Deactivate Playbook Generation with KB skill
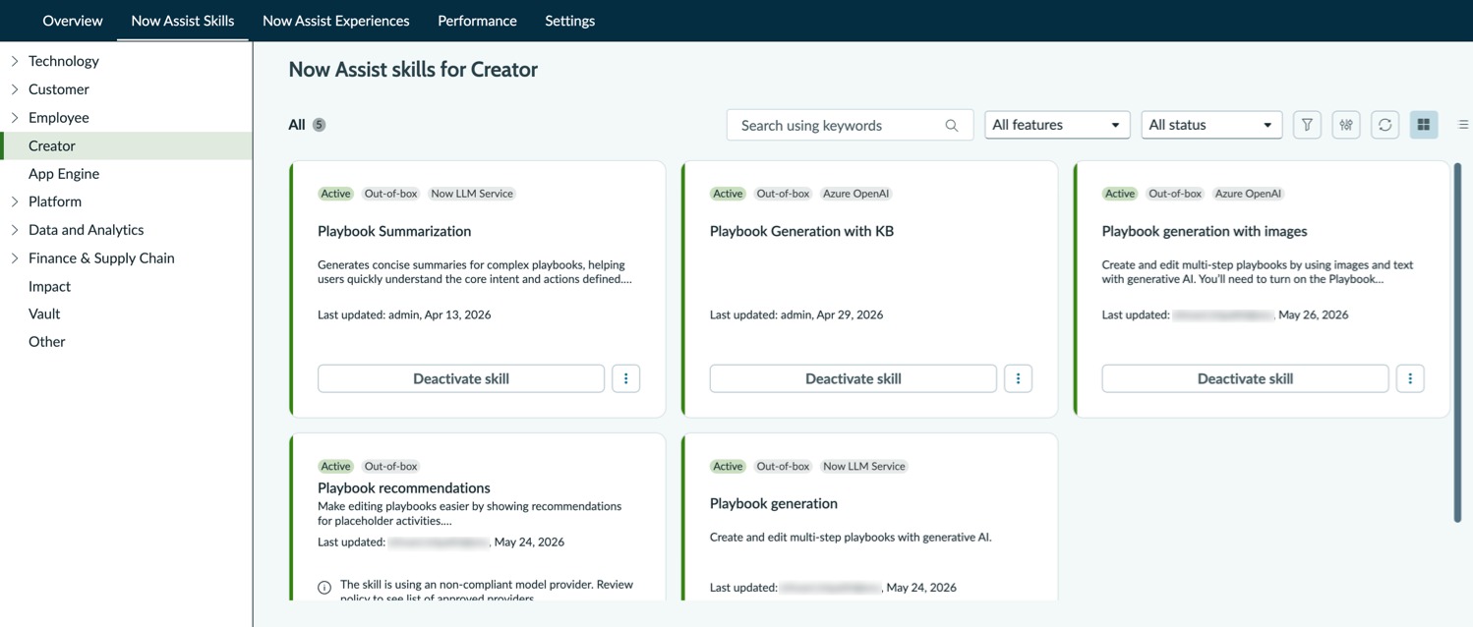Image resolution: width=1473 pixels, height=627 pixels. click(x=854, y=378)
